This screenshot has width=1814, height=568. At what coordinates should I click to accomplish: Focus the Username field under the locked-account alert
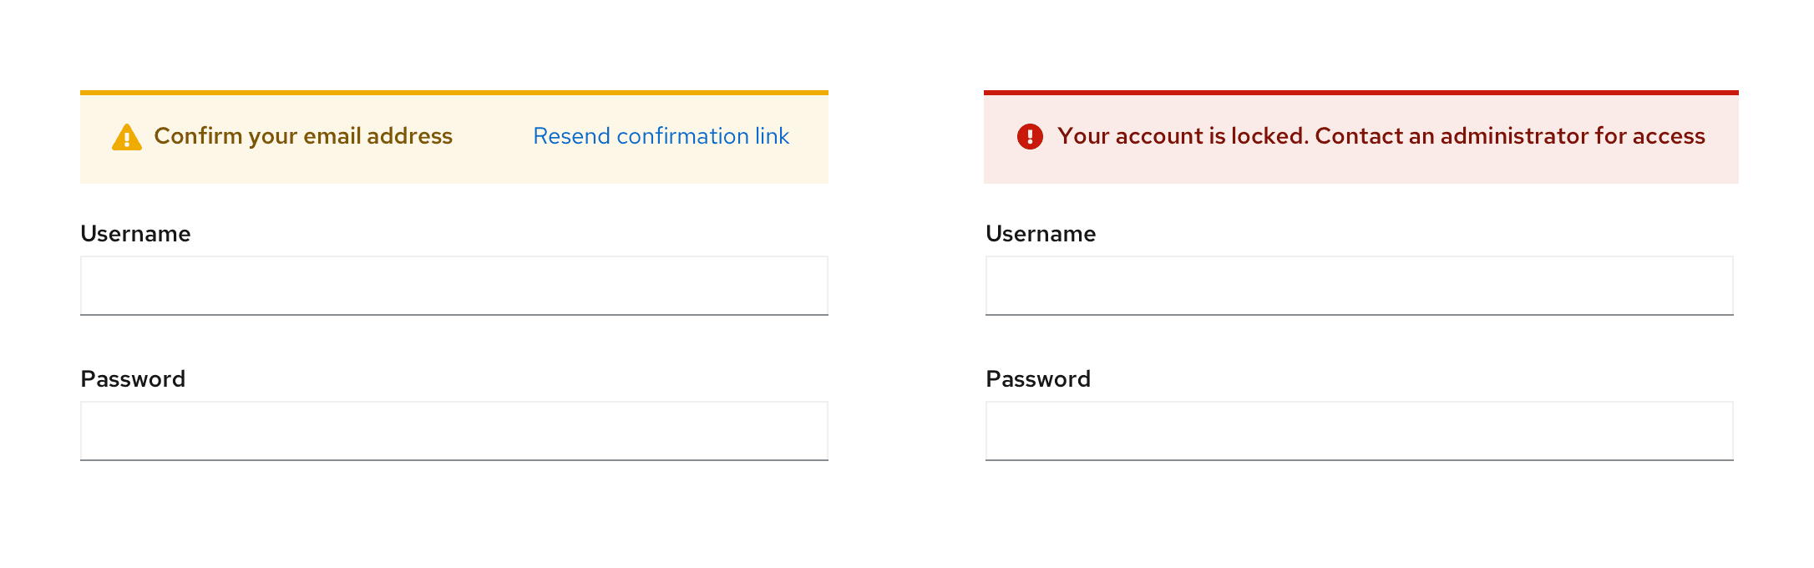pos(1360,286)
